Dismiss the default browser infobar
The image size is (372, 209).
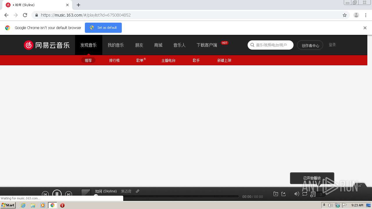(365, 28)
